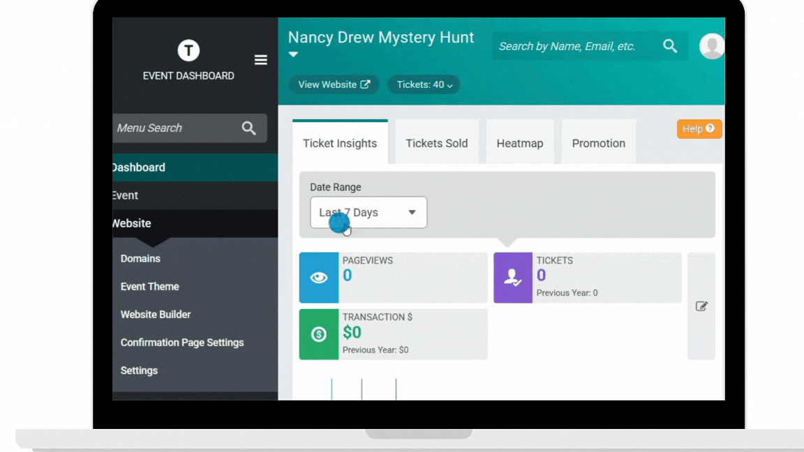The height and width of the screenshot is (452, 804).
Task: Click the PAGEVIEWS label
Action: click(368, 260)
